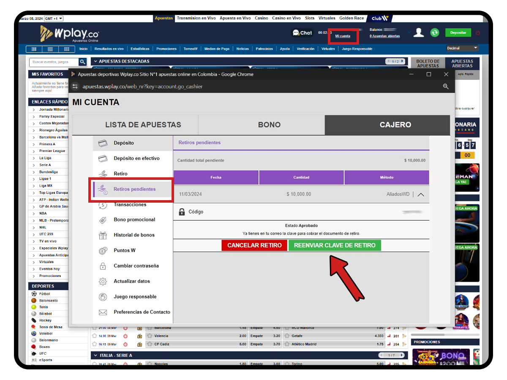The height and width of the screenshot is (380, 507).
Task: Click the zoom magnifier icon in the popup address bar
Action: (446, 87)
